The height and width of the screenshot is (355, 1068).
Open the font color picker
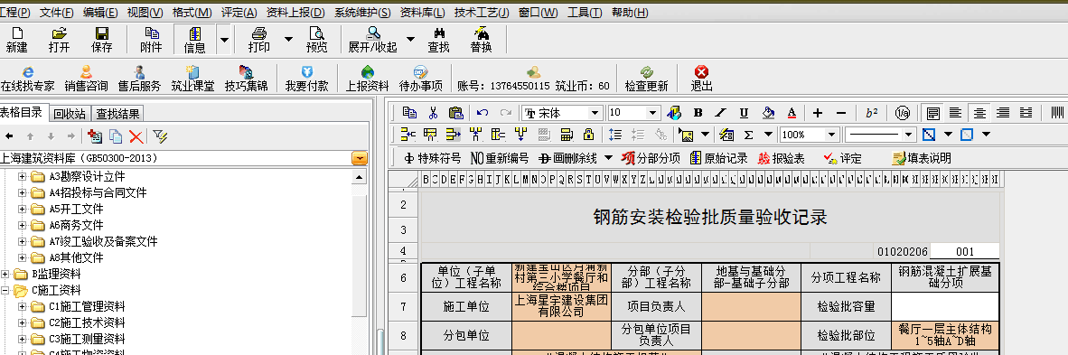coord(792,113)
